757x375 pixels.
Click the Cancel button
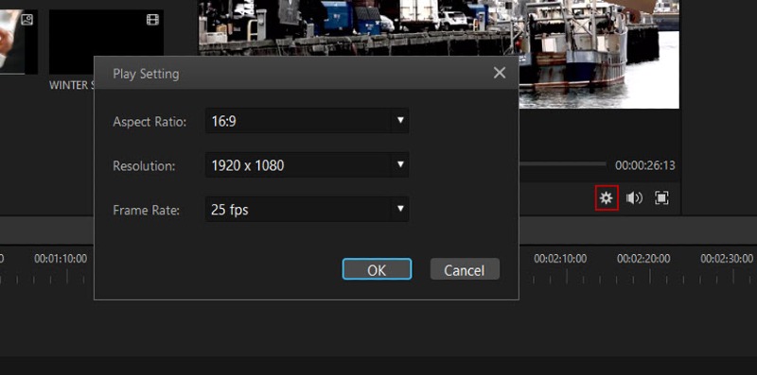[465, 269]
